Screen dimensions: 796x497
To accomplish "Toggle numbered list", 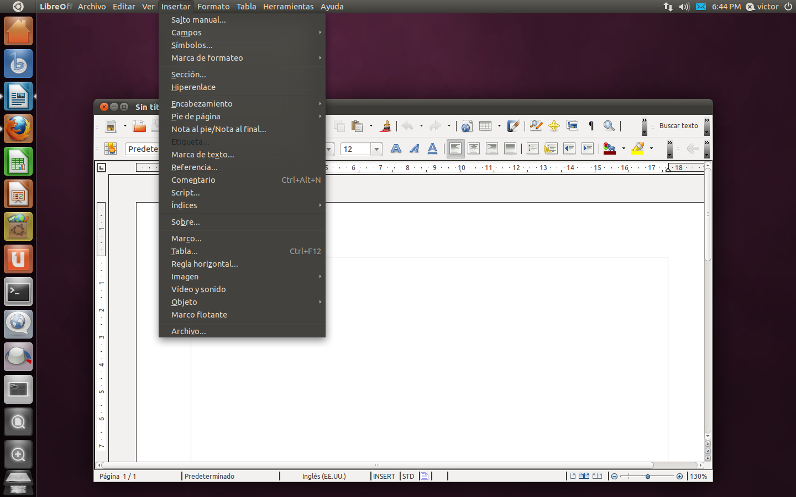I will [x=533, y=149].
